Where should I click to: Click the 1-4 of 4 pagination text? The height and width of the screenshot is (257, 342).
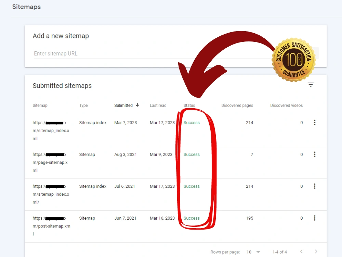click(280, 252)
